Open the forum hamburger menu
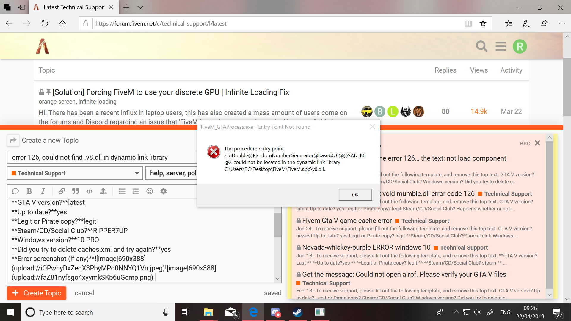The height and width of the screenshot is (321, 571). tap(501, 47)
